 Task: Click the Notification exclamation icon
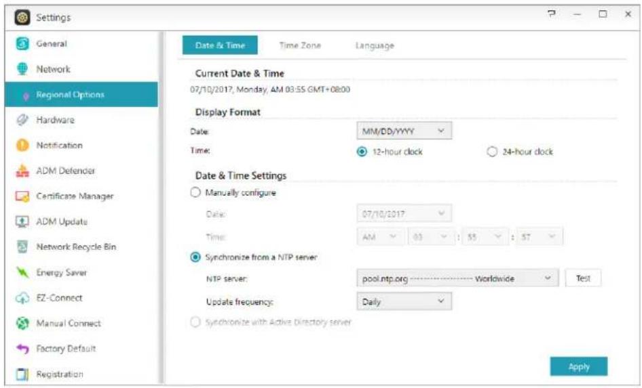click(x=22, y=145)
